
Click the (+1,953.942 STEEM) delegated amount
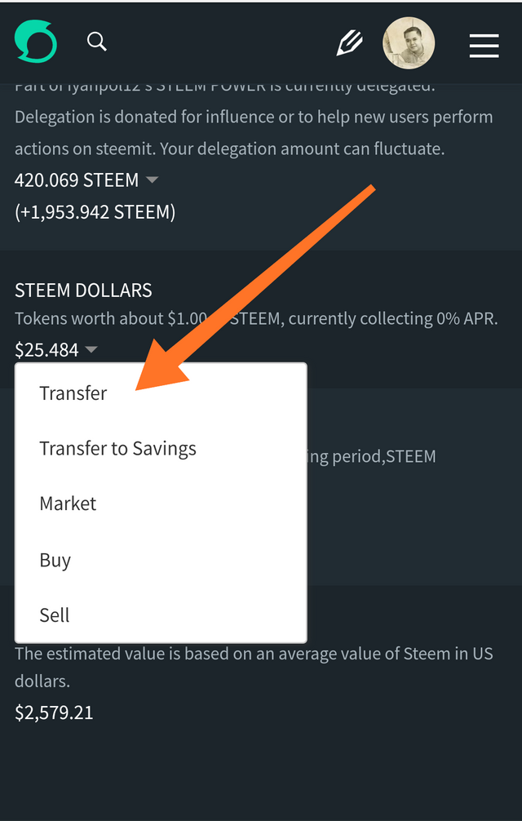coord(95,212)
